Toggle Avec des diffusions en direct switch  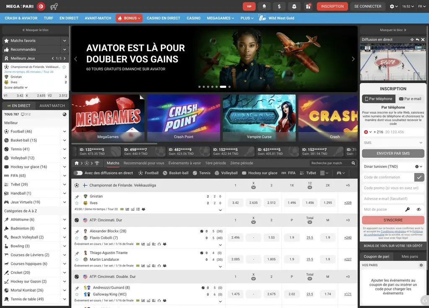[78, 173]
